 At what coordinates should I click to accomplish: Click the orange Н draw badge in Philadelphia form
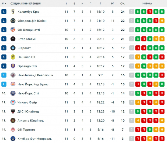pyautogui.click(x=162, y=21)
